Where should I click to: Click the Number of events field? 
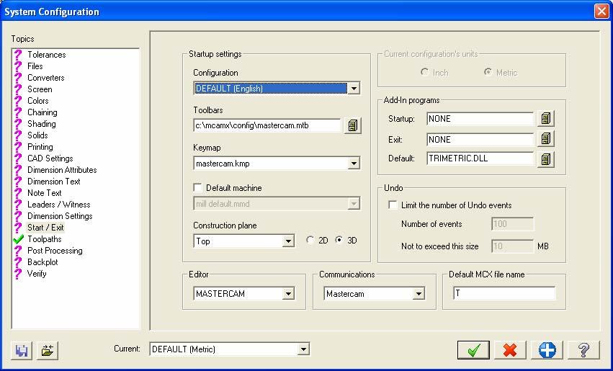click(512, 224)
